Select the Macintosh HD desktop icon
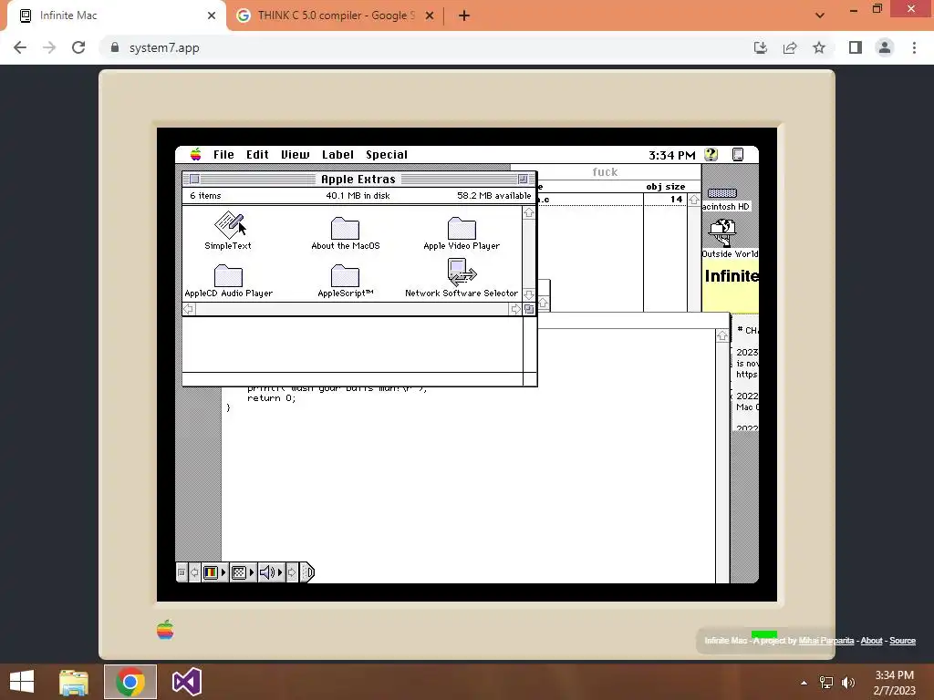The height and width of the screenshot is (700, 934). [722, 193]
